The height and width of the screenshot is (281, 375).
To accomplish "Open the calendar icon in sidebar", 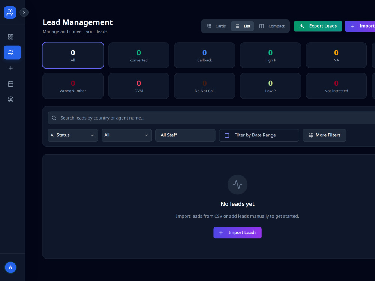I will pyautogui.click(x=10, y=84).
